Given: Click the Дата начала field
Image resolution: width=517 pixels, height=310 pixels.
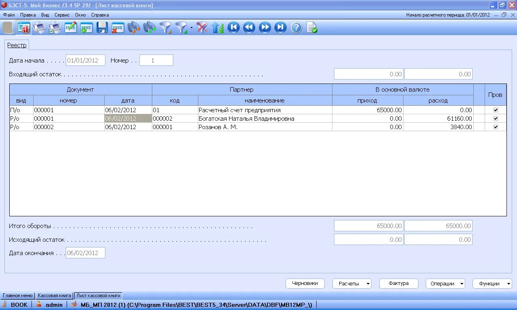Looking at the screenshot, I should [x=86, y=60].
